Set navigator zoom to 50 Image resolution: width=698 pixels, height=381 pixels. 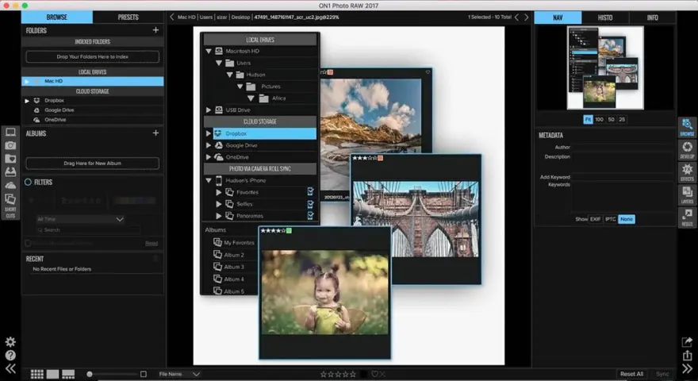612,119
